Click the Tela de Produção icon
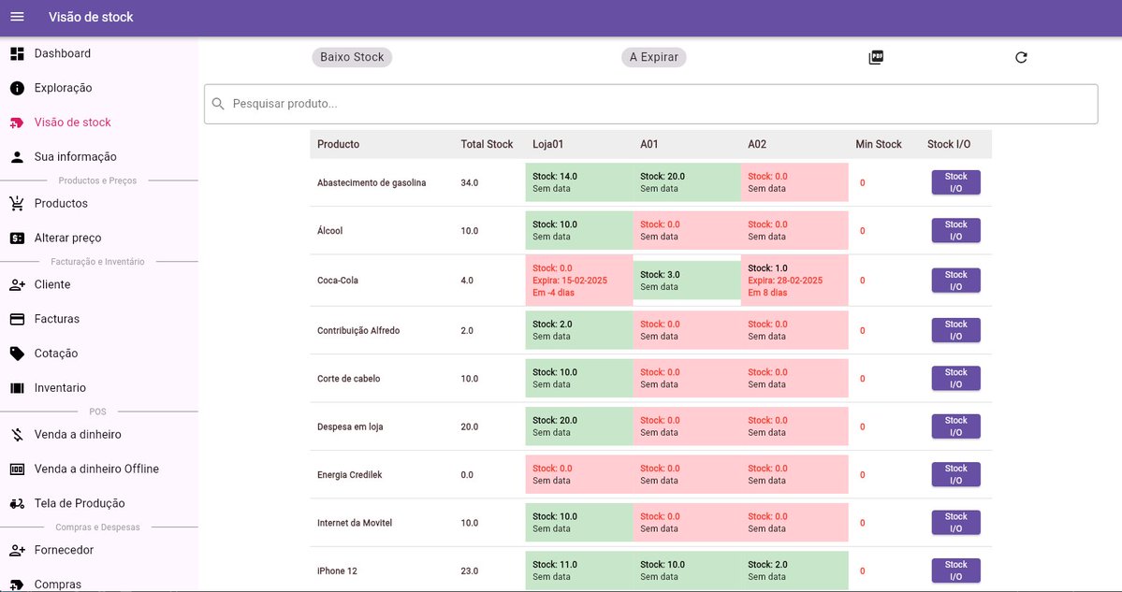 tap(17, 503)
